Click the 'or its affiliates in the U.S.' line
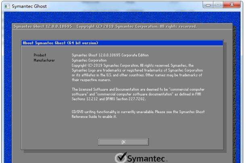246x163 pixels. 137,75
